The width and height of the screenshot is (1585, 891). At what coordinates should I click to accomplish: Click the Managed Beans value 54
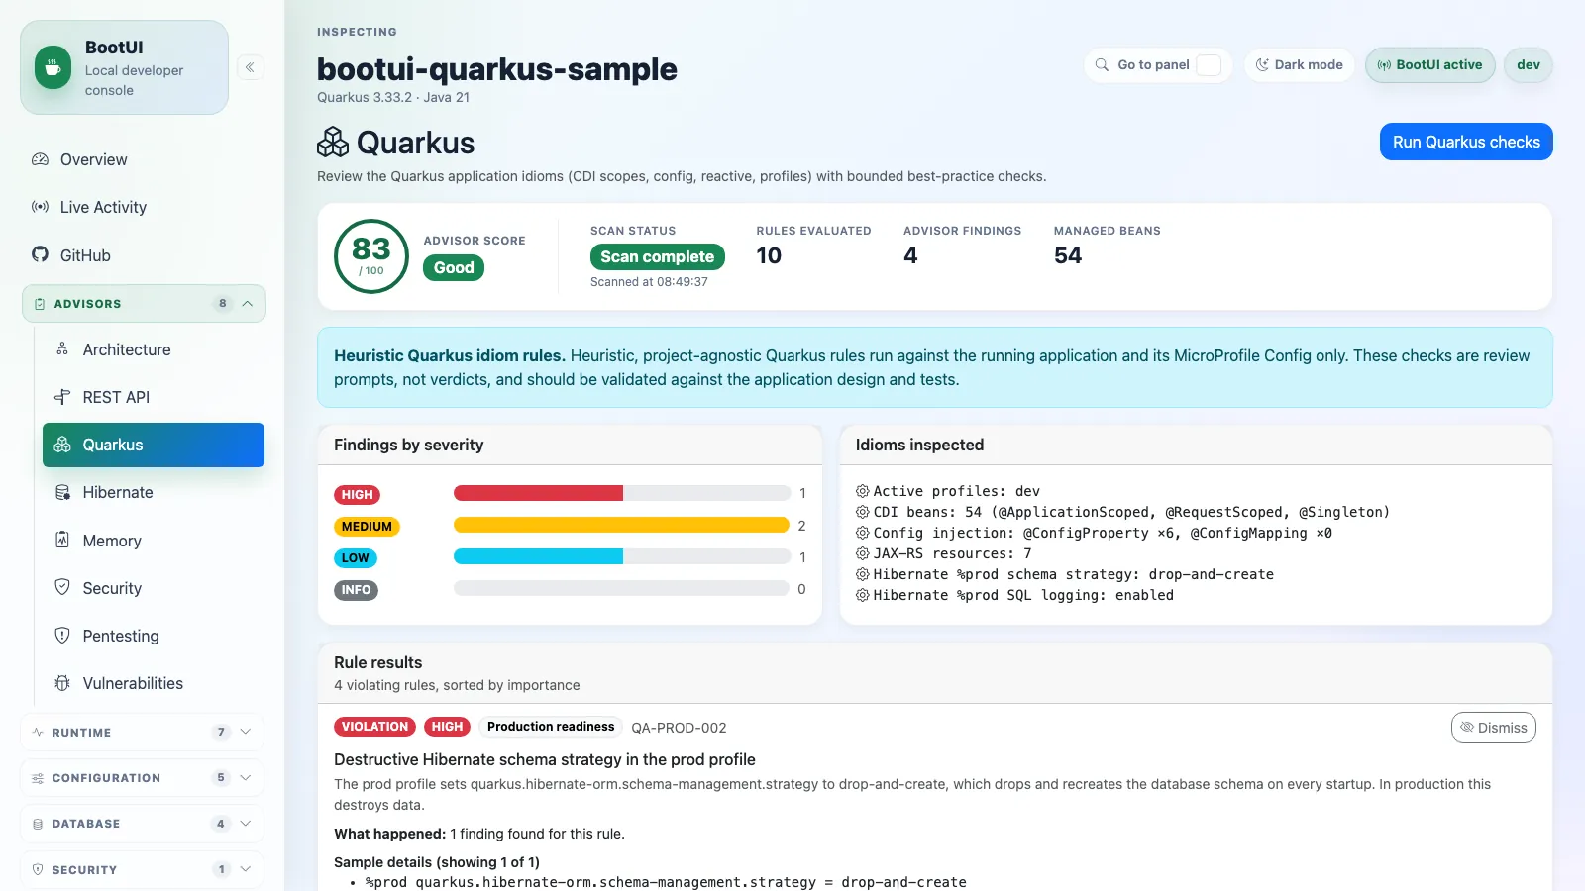click(x=1068, y=255)
